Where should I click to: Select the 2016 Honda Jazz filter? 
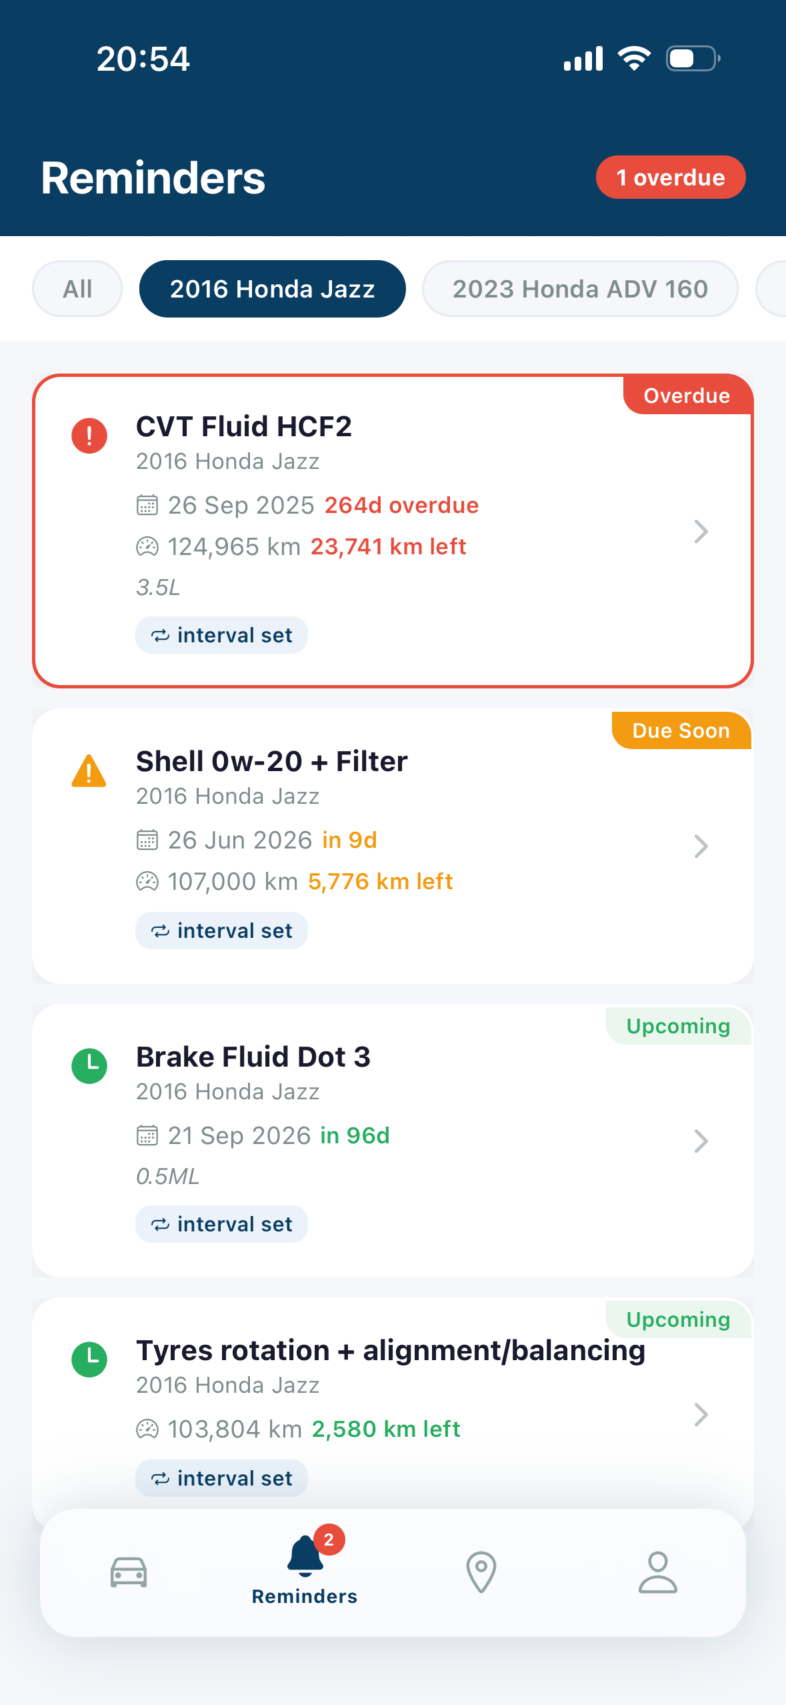272,289
